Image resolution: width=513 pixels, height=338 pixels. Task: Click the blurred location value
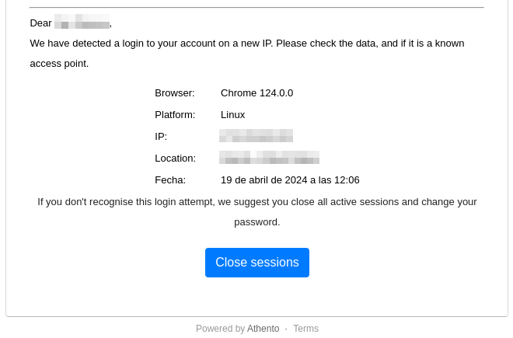(269, 158)
